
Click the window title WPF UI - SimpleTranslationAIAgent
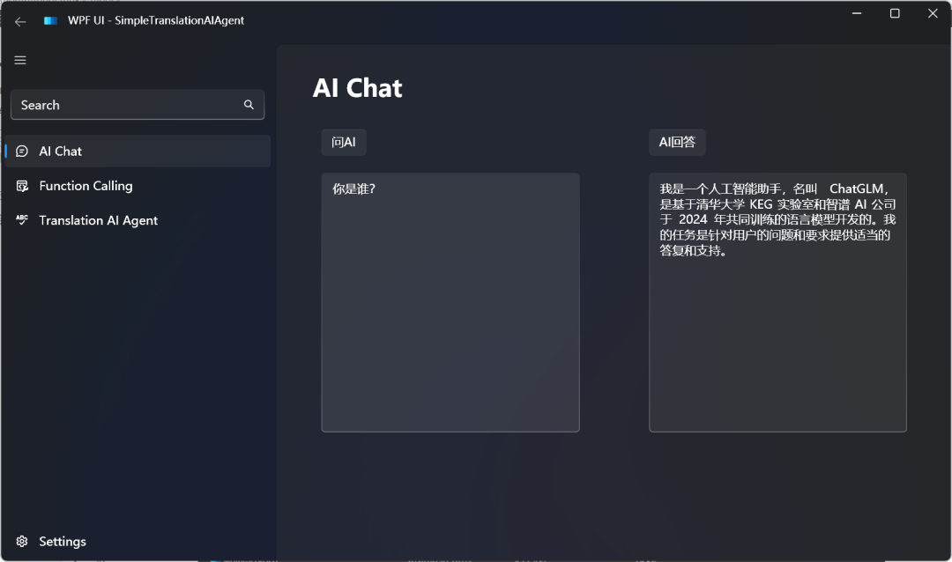156,20
